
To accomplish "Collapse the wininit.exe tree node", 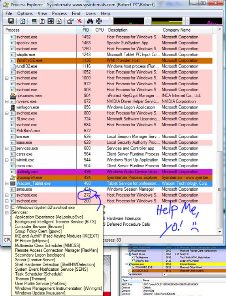I will [7, 160].
